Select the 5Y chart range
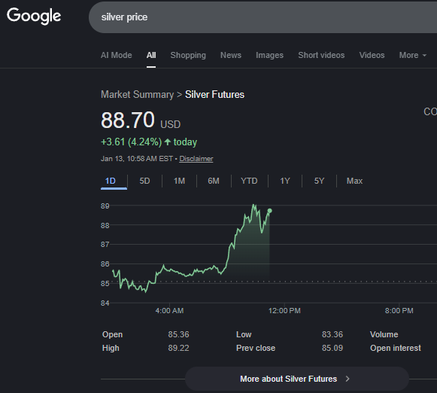 click(319, 181)
